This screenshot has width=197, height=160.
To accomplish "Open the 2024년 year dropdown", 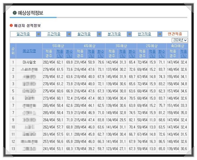I will (x=180, y=40).
